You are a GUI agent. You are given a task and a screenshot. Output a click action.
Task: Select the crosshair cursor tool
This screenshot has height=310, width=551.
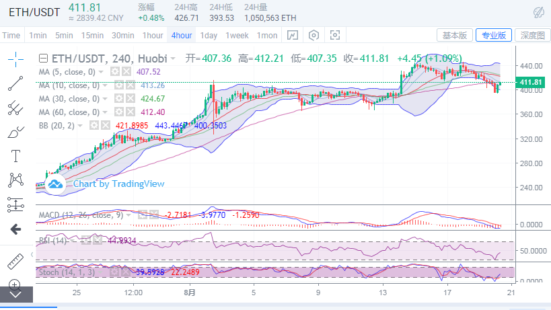pos(15,59)
